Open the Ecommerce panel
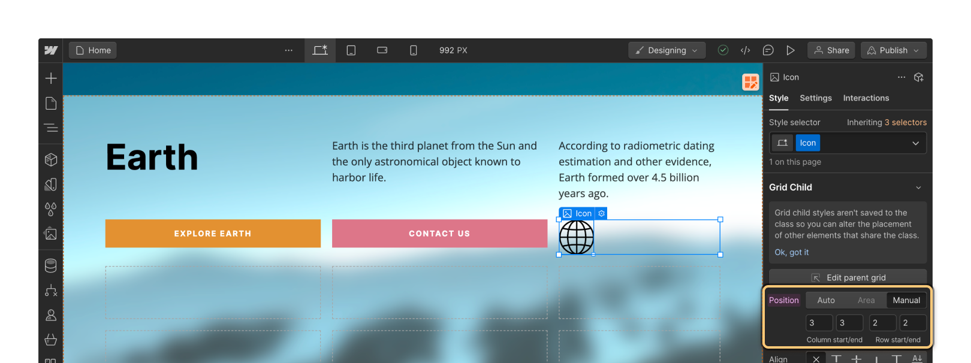 (x=51, y=340)
